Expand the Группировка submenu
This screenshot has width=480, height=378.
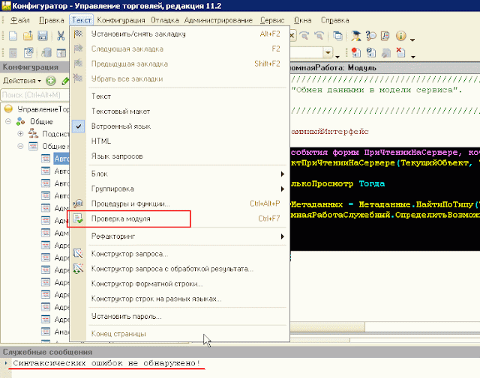tap(179, 189)
